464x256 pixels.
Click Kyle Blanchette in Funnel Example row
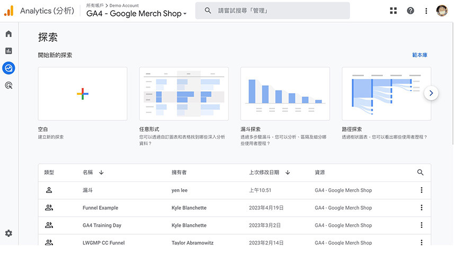click(189, 208)
